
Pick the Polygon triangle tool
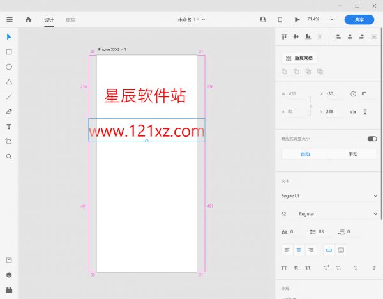9,82
